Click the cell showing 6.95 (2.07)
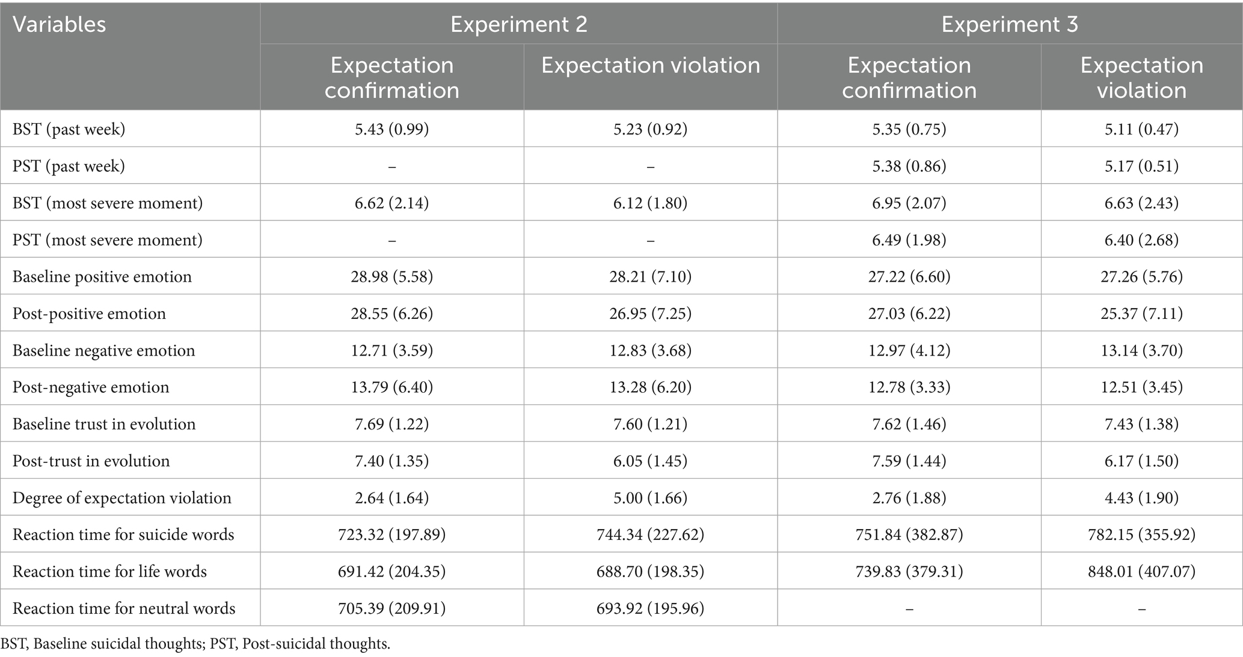This screenshot has height=657, width=1243. pyautogui.click(x=909, y=203)
